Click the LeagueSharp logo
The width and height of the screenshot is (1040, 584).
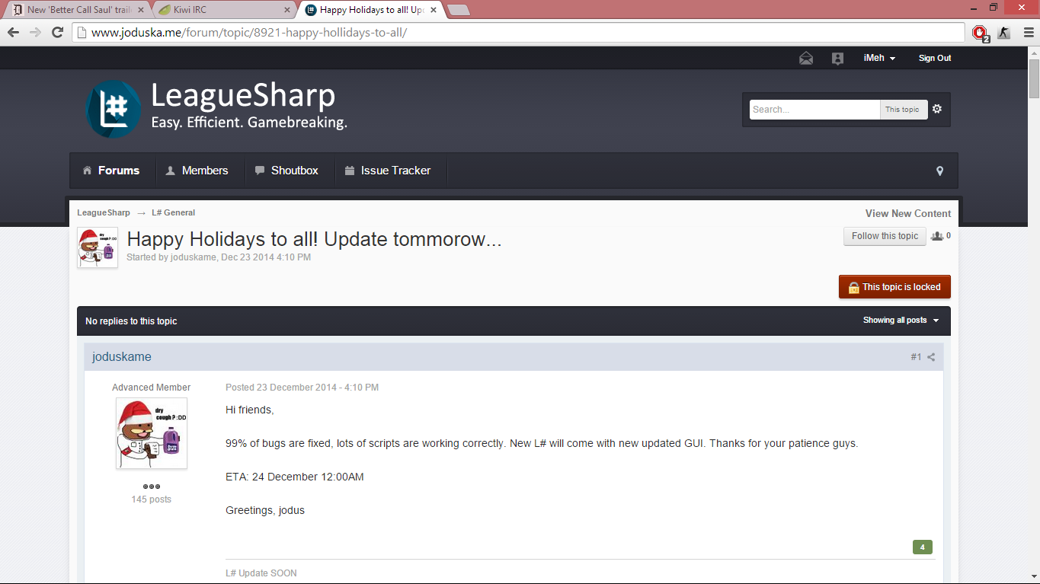[216, 109]
